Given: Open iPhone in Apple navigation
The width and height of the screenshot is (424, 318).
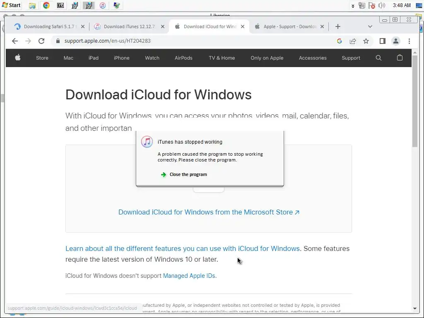Looking at the screenshot, I should [x=122, y=58].
